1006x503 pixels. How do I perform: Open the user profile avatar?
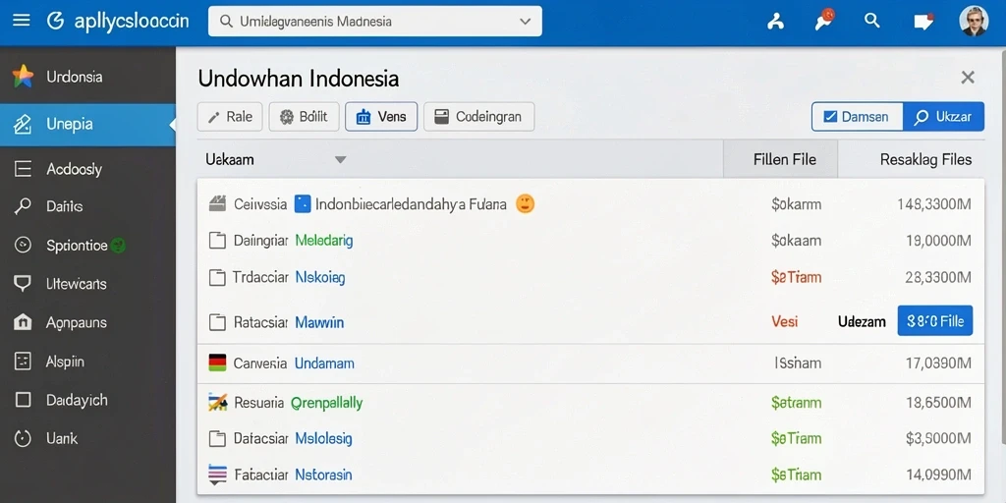974,22
